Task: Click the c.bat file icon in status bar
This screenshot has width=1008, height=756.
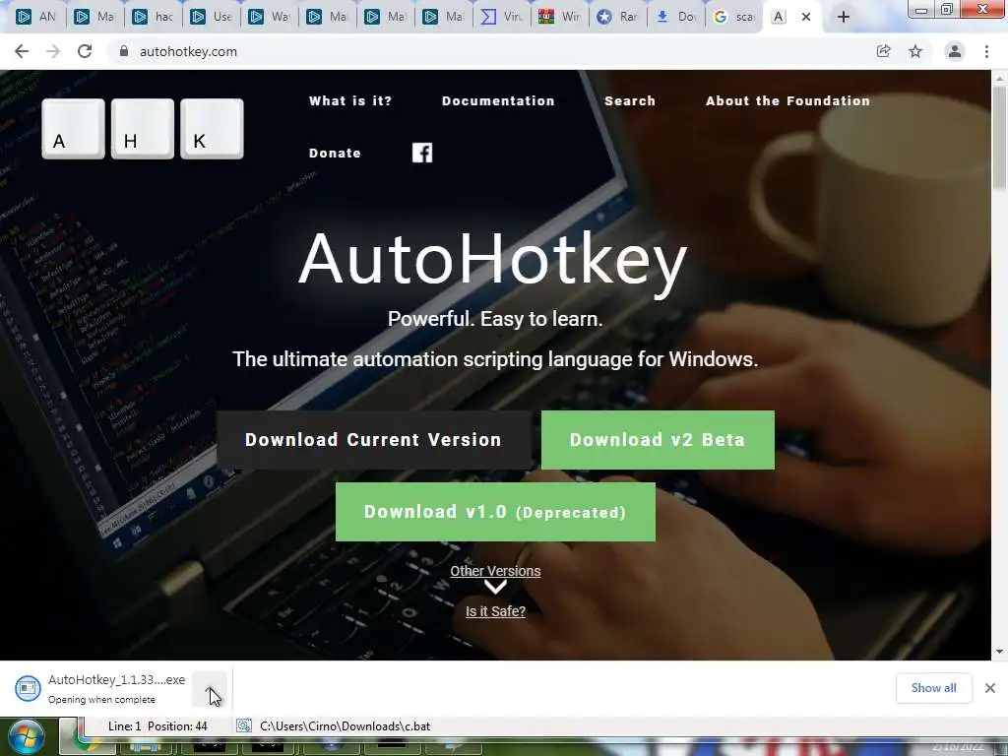Action: pos(244,725)
